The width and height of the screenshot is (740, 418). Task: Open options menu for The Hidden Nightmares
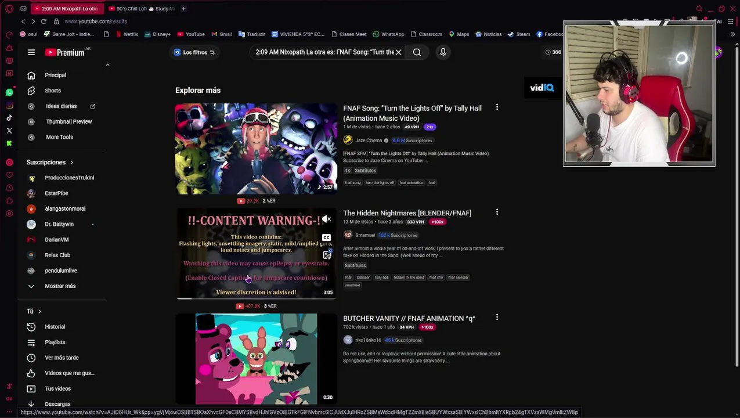click(497, 212)
